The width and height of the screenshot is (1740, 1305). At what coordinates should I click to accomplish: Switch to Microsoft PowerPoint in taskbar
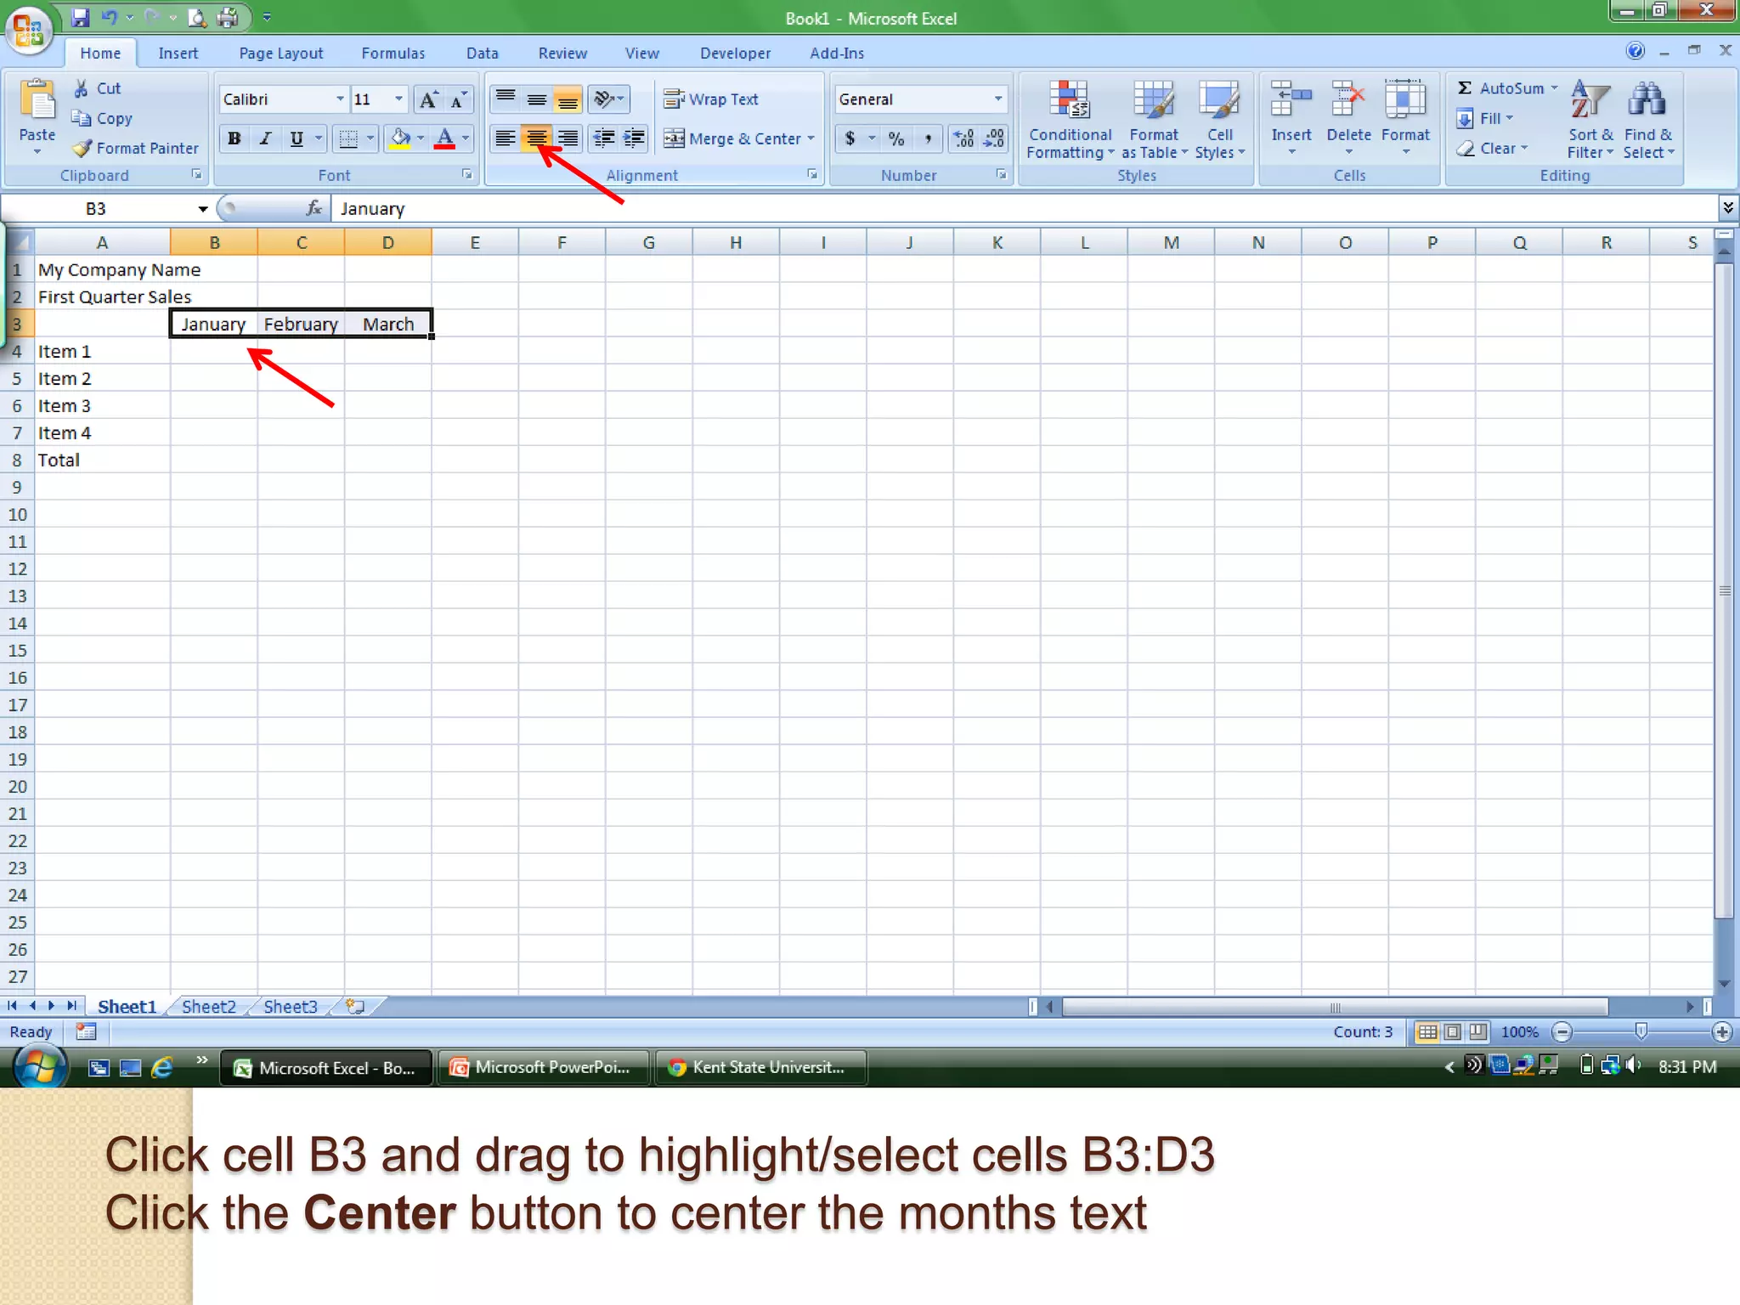544,1067
